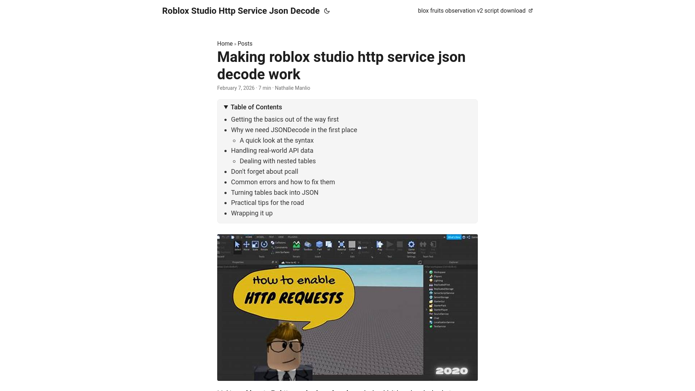Click the article title heading

[x=341, y=66]
